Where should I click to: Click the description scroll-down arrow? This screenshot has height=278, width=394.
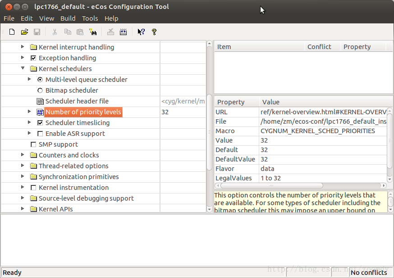click(390, 210)
